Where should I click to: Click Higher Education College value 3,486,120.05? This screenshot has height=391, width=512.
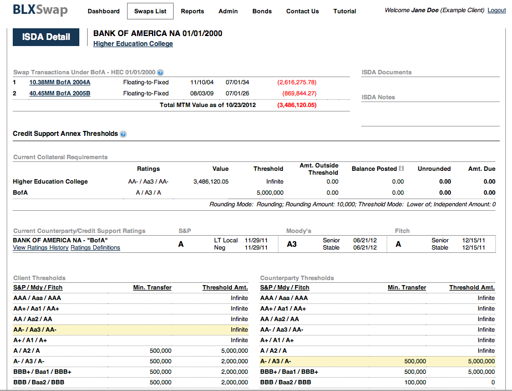211,181
